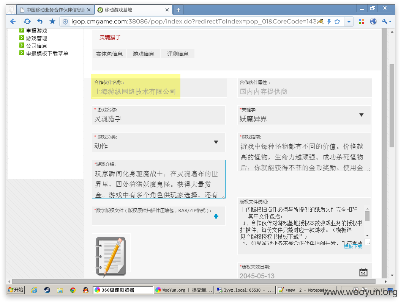Image resolution: width=401 pixels, height=303 pixels.
Task: Expand the 游戏分类 dropdown arrow
Action: point(216,142)
